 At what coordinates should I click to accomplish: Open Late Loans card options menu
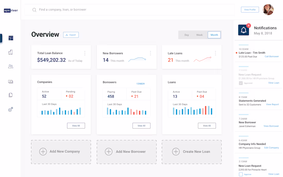pyautogui.click(x=215, y=53)
